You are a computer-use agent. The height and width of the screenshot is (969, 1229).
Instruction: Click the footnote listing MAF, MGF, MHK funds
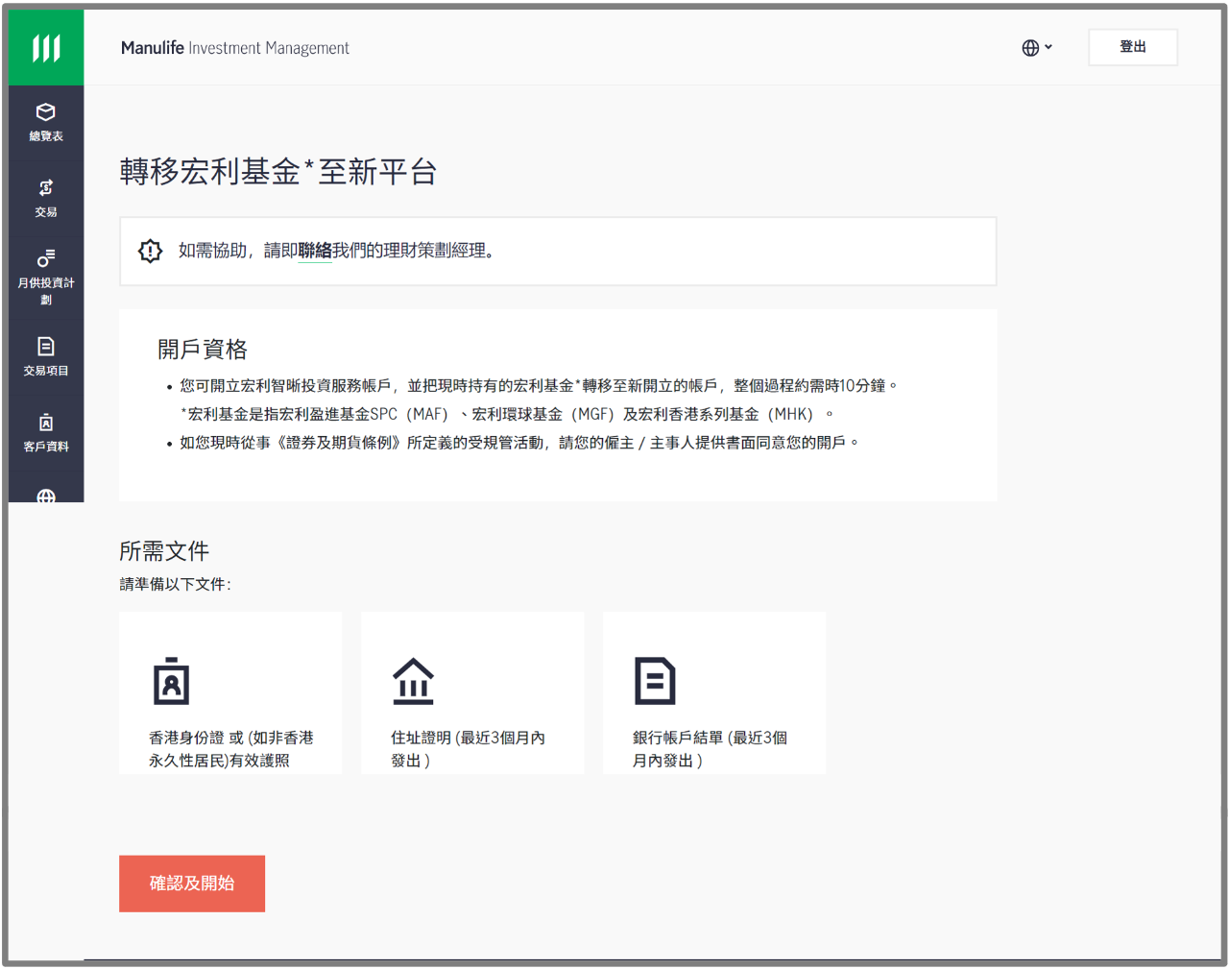[x=507, y=414]
